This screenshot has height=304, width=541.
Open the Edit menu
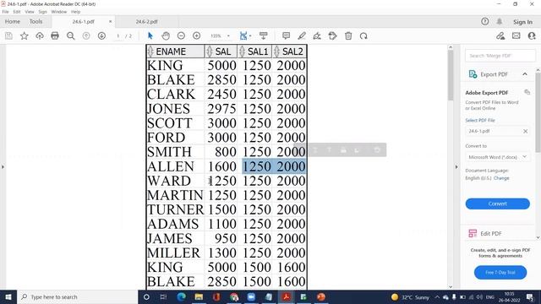[17, 12]
